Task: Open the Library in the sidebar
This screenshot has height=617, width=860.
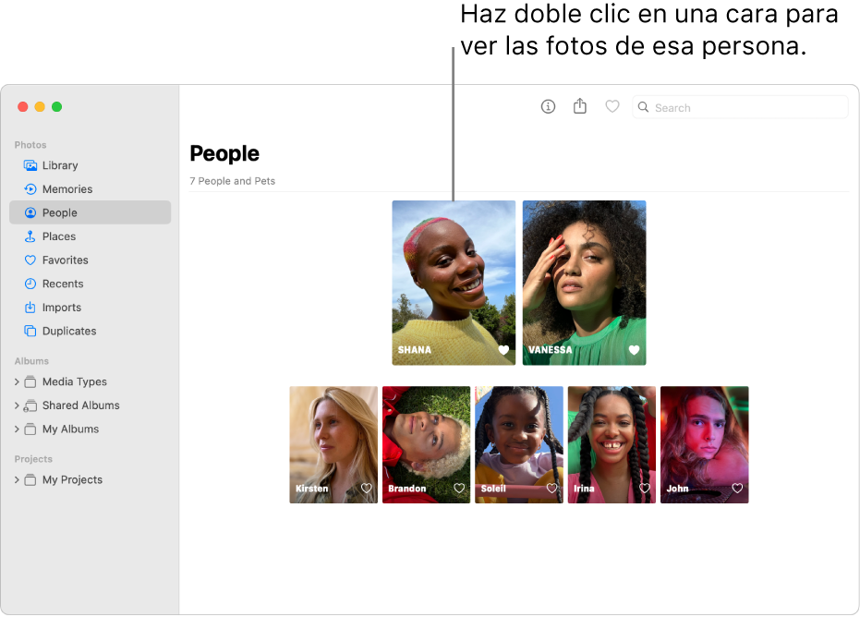Action: (61, 165)
